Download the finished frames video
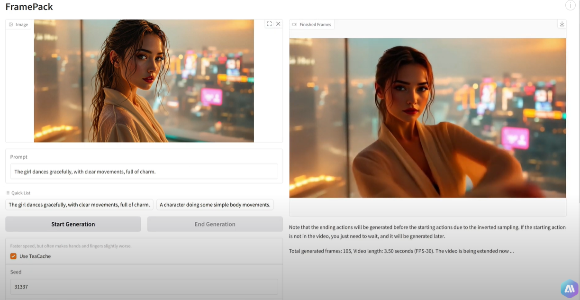The width and height of the screenshot is (580, 300). pyautogui.click(x=562, y=24)
